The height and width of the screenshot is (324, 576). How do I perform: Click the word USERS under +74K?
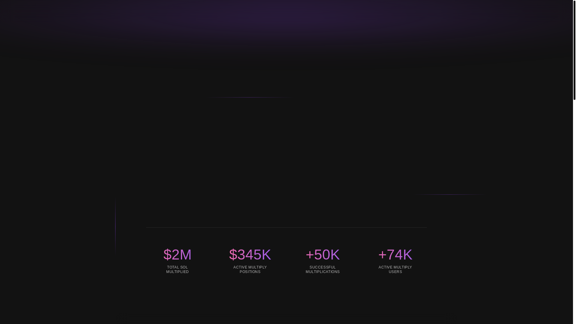click(x=395, y=272)
